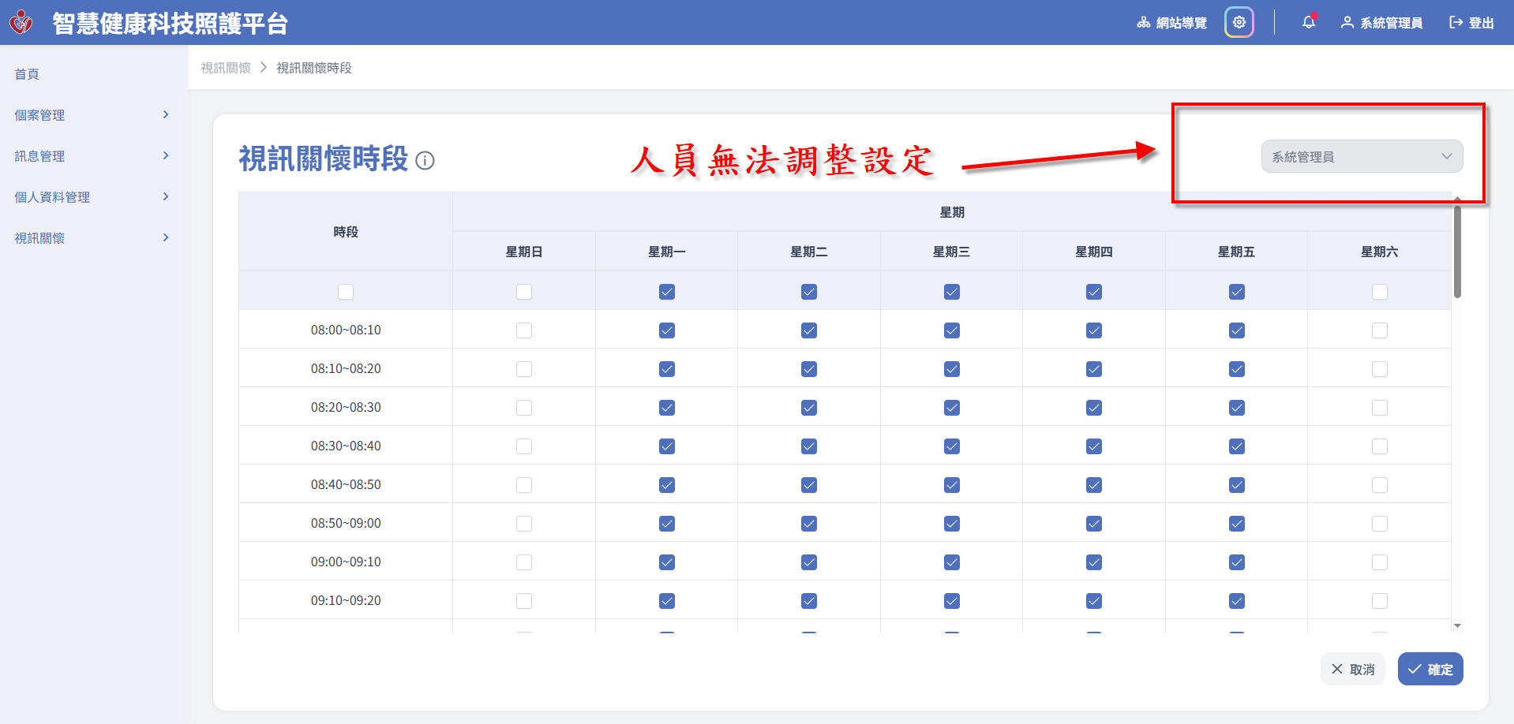
Task: Click the 系統管理員 user profile icon
Action: pos(1347,23)
